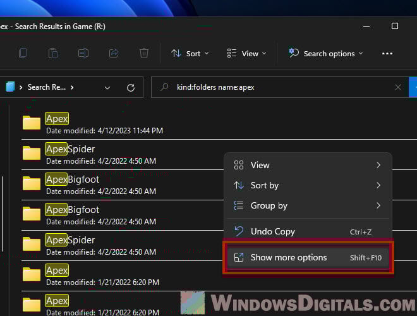Screen dimensions: 417x316
Task: Open Sort by submenu in context menu
Action: (x=308, y=185)
